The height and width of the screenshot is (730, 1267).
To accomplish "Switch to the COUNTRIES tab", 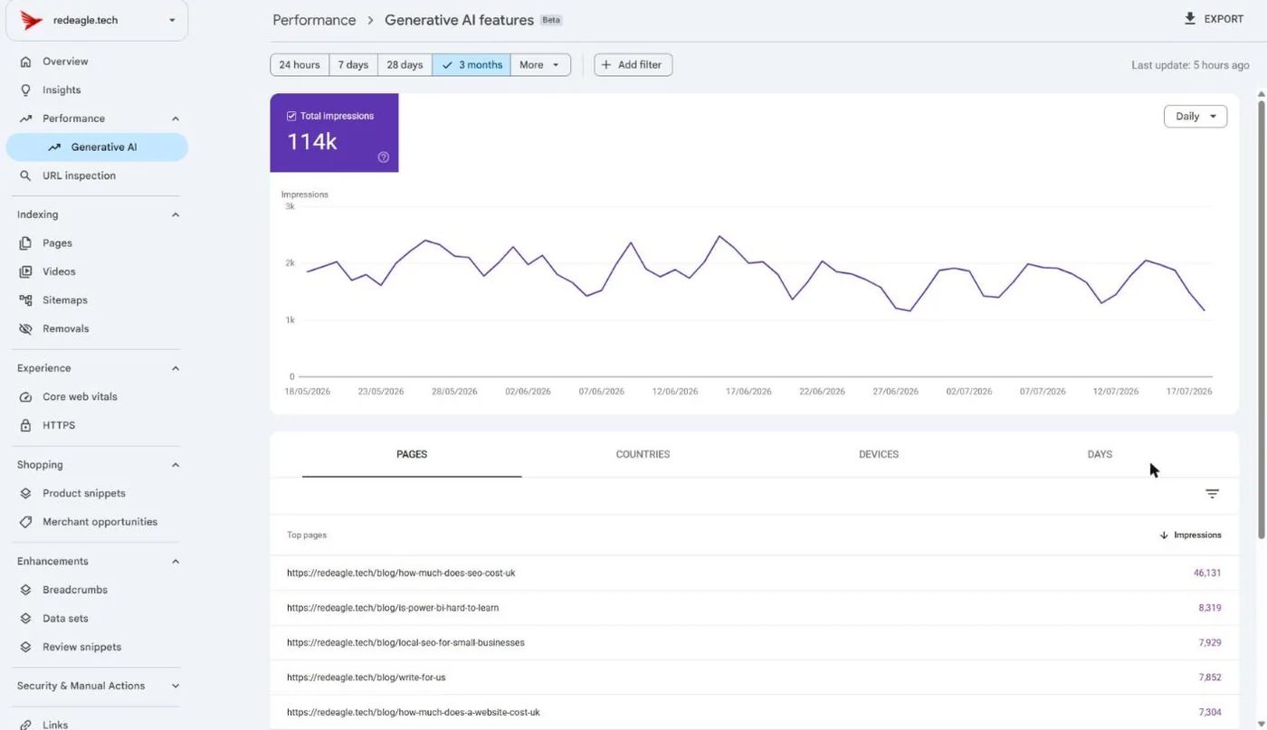I will point(643,454).
